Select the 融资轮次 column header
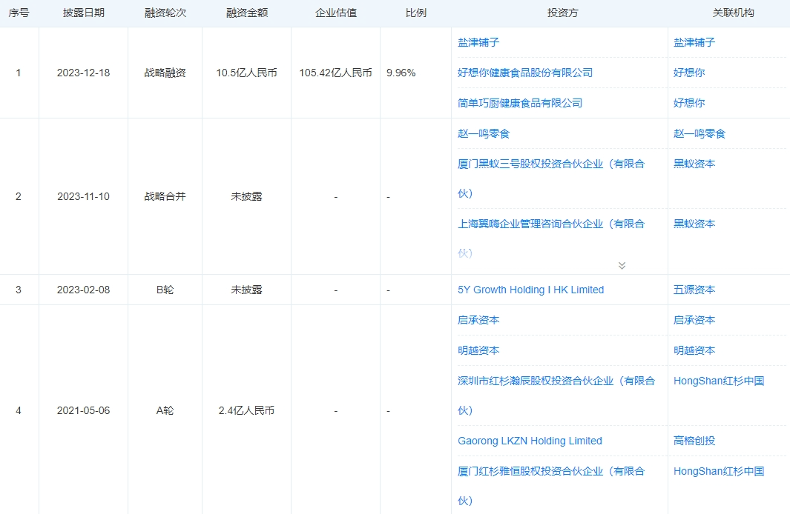Screen dimensions: 790x514 165,13
